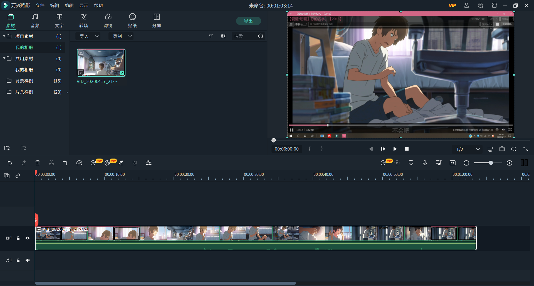Open the 录制 record dropdown
The image size is (534, 286).
point(122,36)
